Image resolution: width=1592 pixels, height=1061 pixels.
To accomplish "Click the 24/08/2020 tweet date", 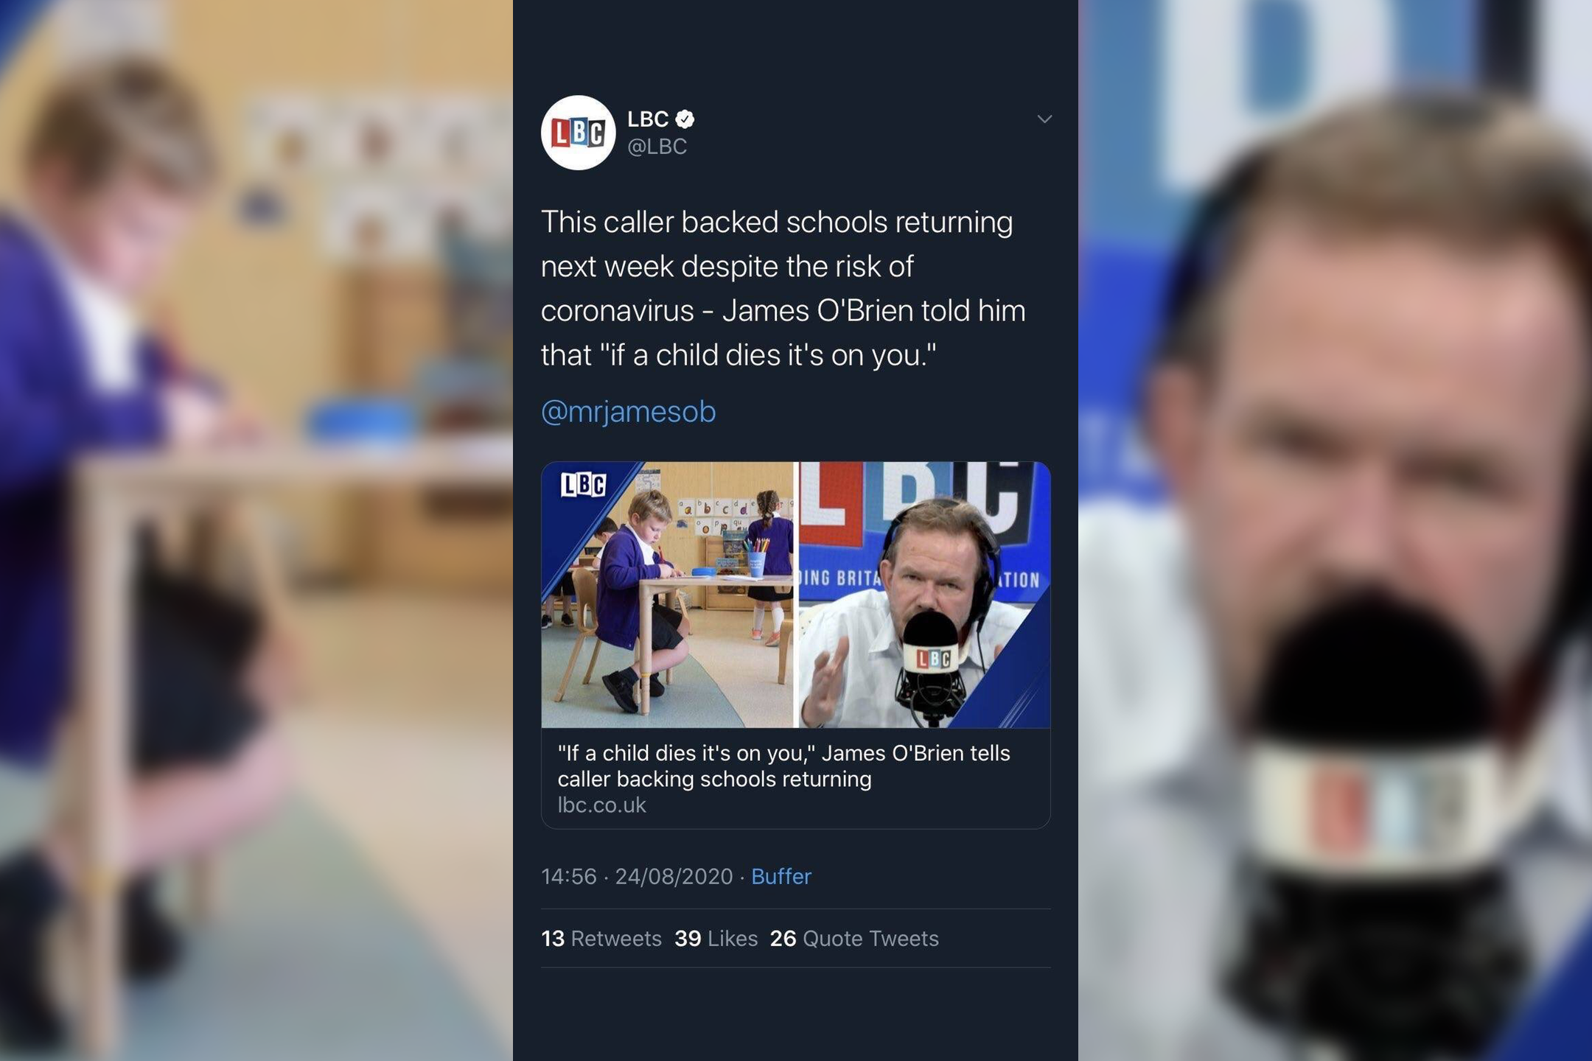I will [x=674, y=876].
